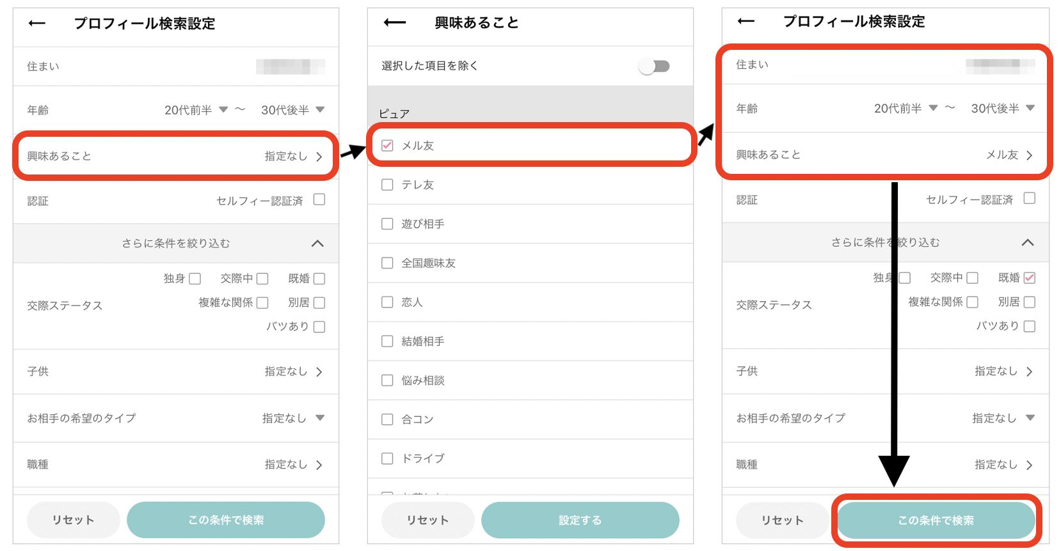Open 子供 chevron in the leftmost panel

point(319,372)
